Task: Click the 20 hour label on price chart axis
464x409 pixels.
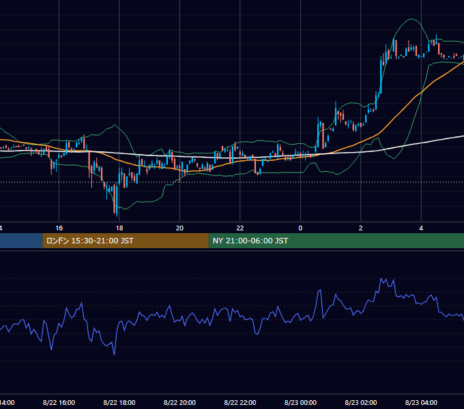Action: (x=179, y=228)
